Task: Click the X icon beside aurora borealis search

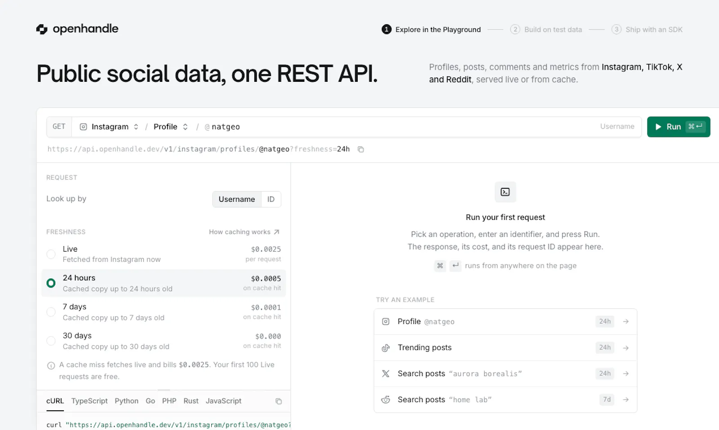Action: coord(386,373)
